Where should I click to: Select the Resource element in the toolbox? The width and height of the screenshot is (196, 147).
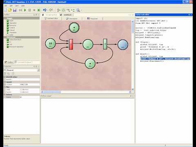11,25
